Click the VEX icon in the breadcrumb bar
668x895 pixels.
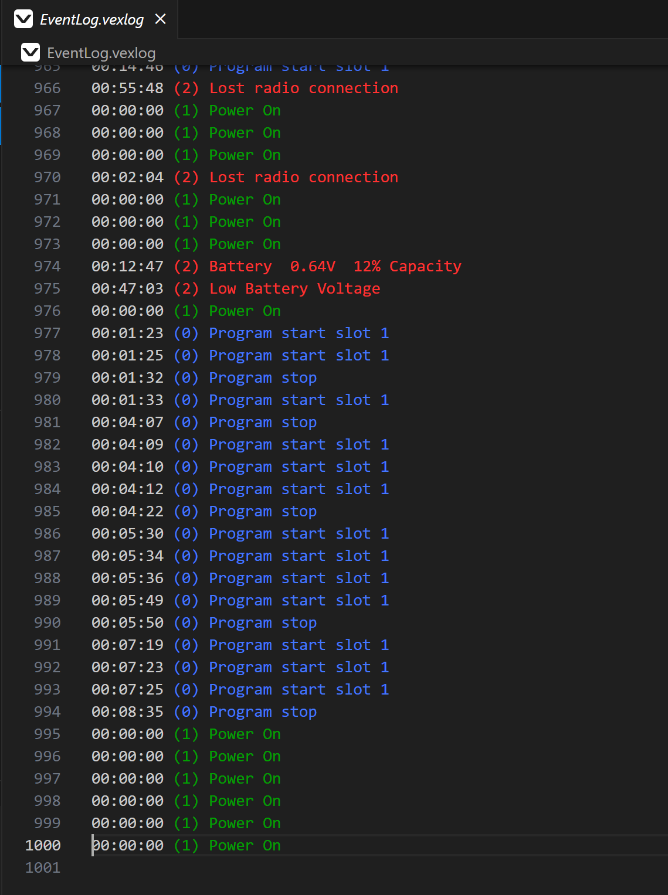tap(30, 52)
